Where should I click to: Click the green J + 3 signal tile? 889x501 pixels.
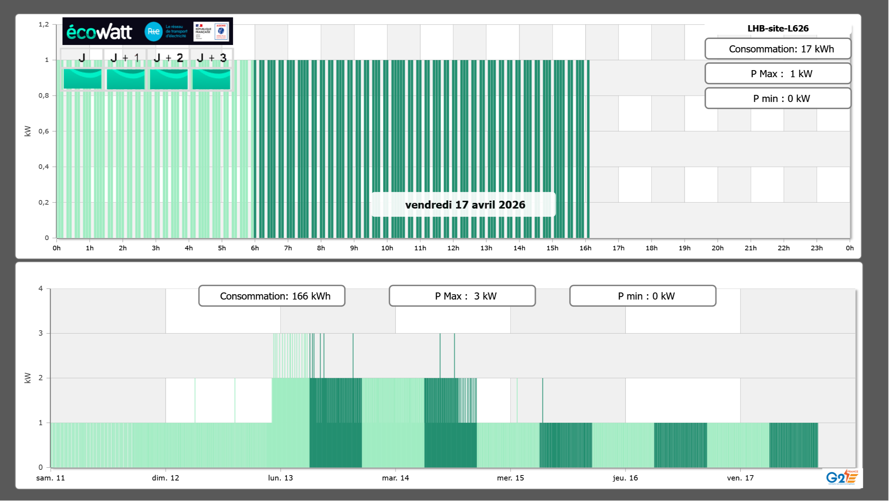211,79
